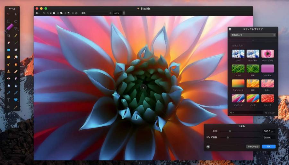289x165 pixels.
Task: Select the arrow pointer tool beside Move
Action: [x=16, y=14]
